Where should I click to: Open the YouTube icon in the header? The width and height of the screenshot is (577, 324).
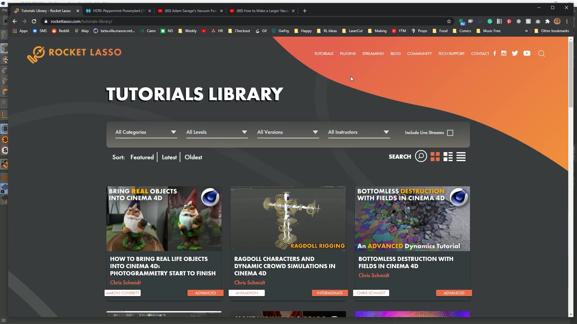click(527, 53)
